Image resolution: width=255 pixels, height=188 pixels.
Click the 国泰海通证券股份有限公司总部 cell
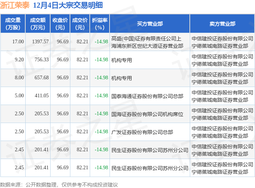click(x=150, y=96)
